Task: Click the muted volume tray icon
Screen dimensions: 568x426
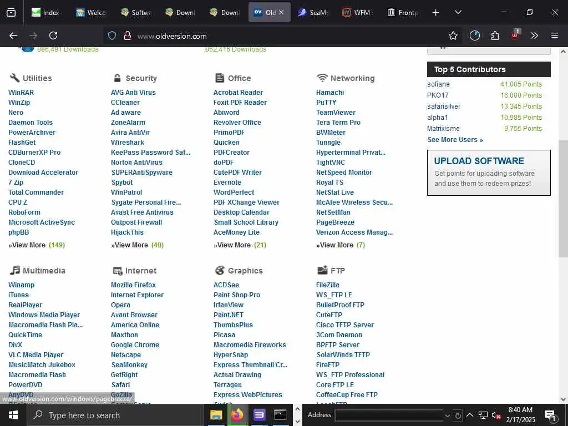Action: coord(496,415)
